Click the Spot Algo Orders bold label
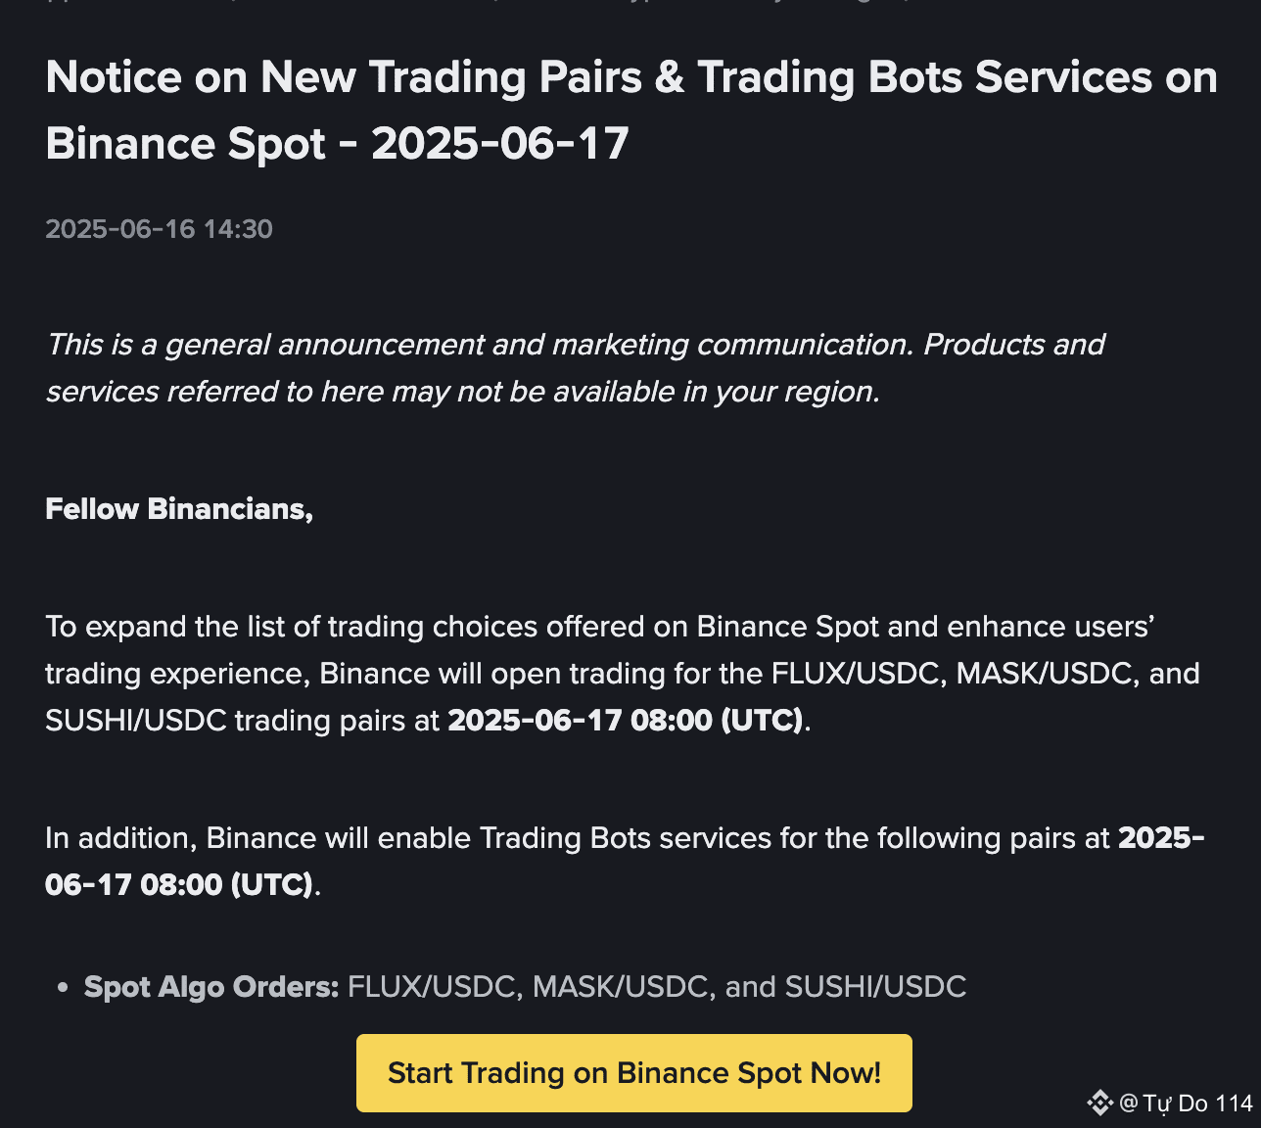Image resolution: width=1261 pixels, height=1128 pixels. tap(211, 987)
